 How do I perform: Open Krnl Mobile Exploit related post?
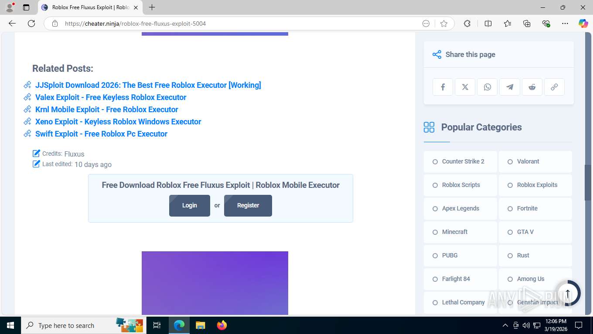107,110
